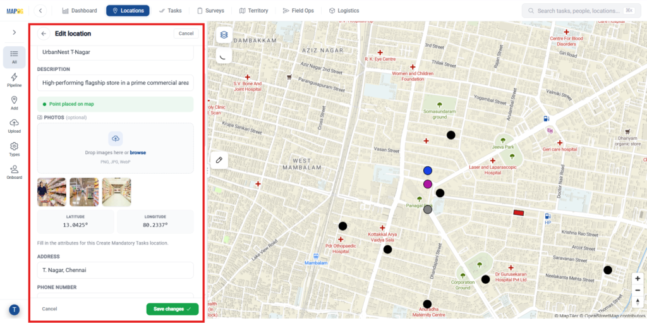Open the map layers button
This screenshot has width=647, height=323.
tap(224, 35)
